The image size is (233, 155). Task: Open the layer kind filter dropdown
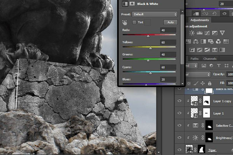pyautogui.click(x=192, y=65)
